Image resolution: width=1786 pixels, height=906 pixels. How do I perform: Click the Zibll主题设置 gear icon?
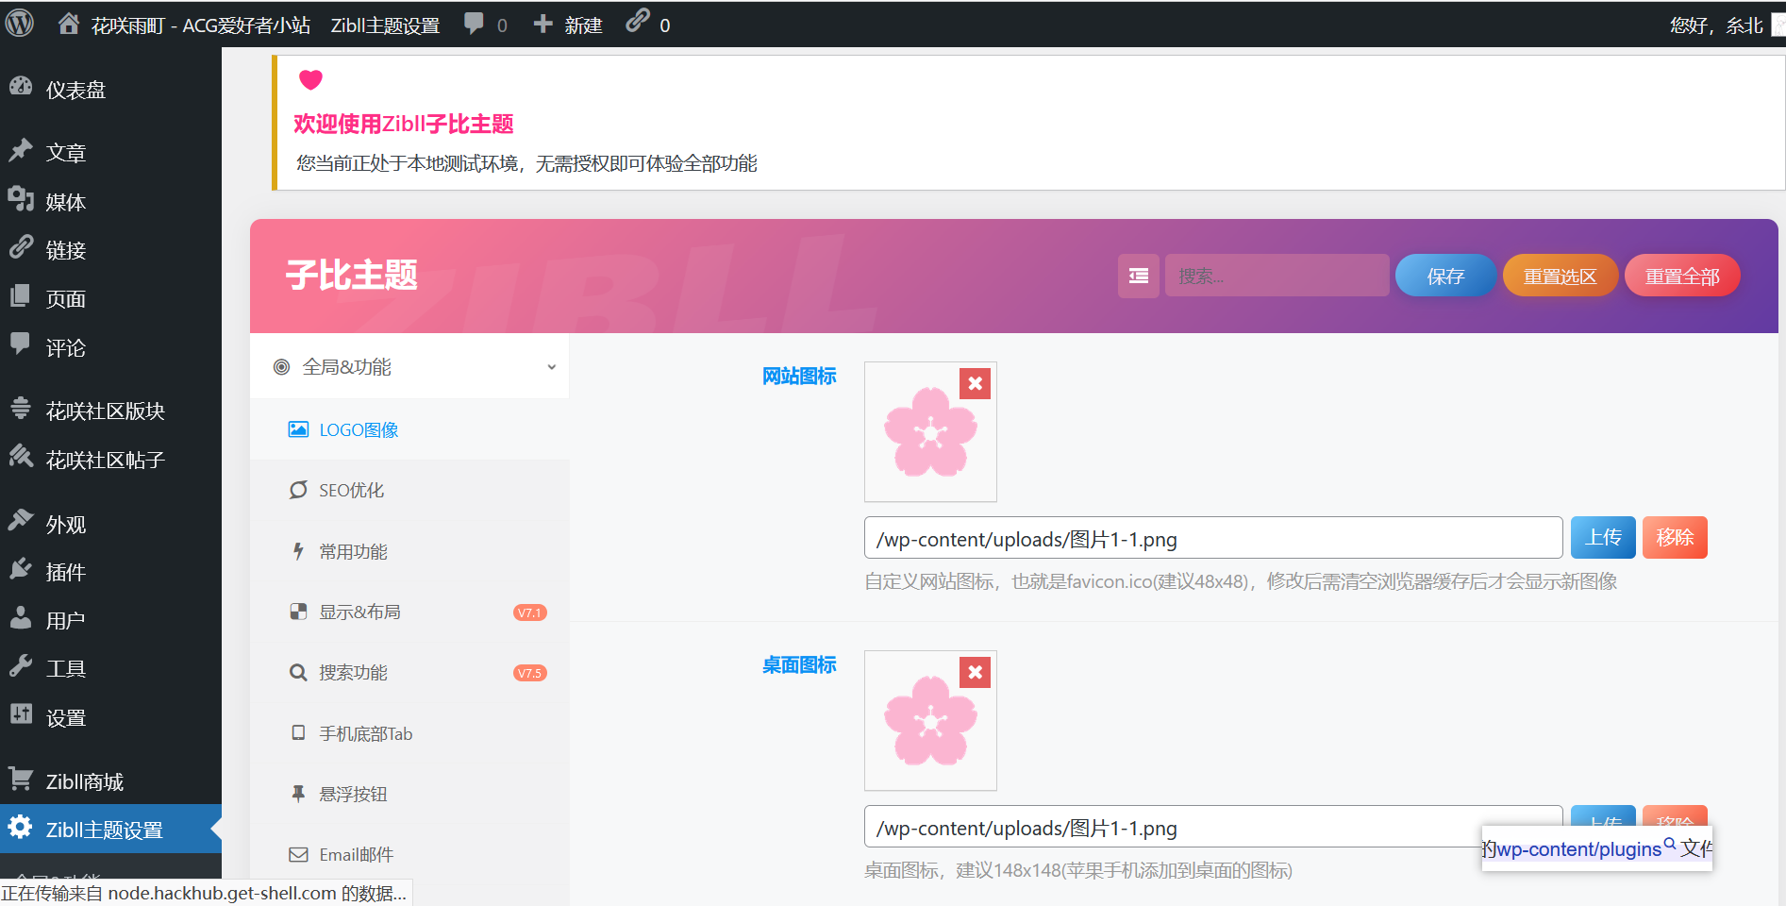click(x=21, y=828)
